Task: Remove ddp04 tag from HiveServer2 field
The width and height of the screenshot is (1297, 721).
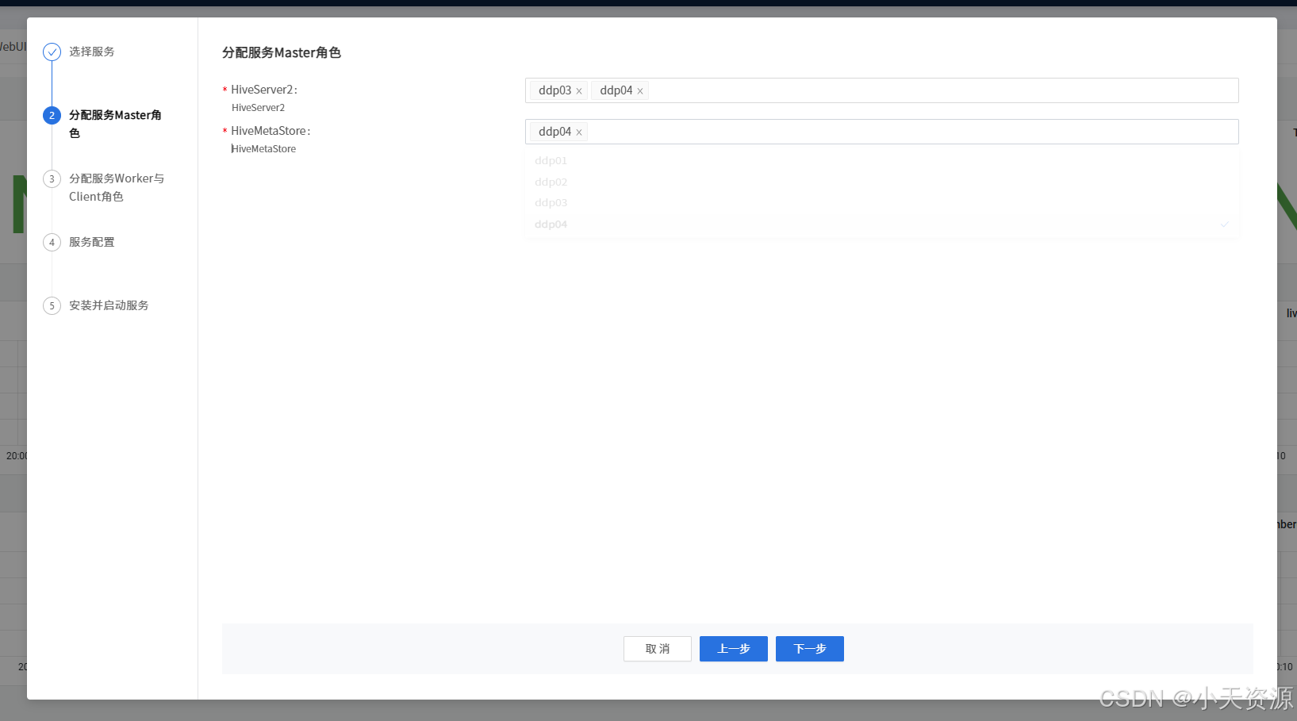Action: coord(640,91)
